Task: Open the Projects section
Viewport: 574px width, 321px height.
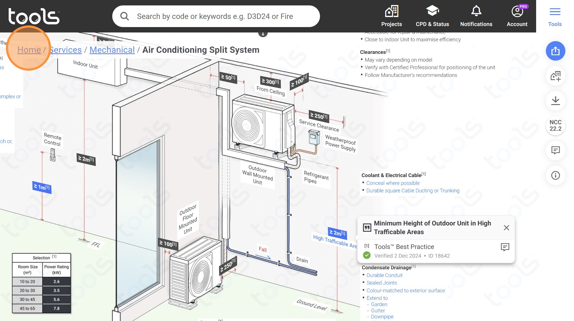Action: pyautogui.click(x=391, y=16)
